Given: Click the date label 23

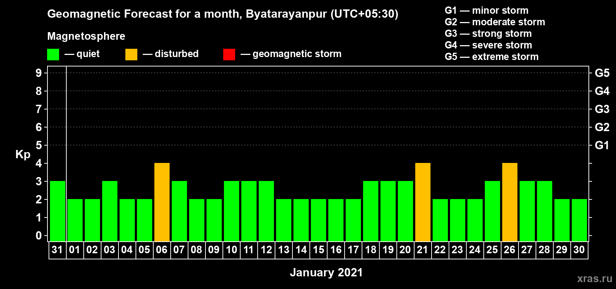Looking at the screenshot, I should (x=457, y=250).
